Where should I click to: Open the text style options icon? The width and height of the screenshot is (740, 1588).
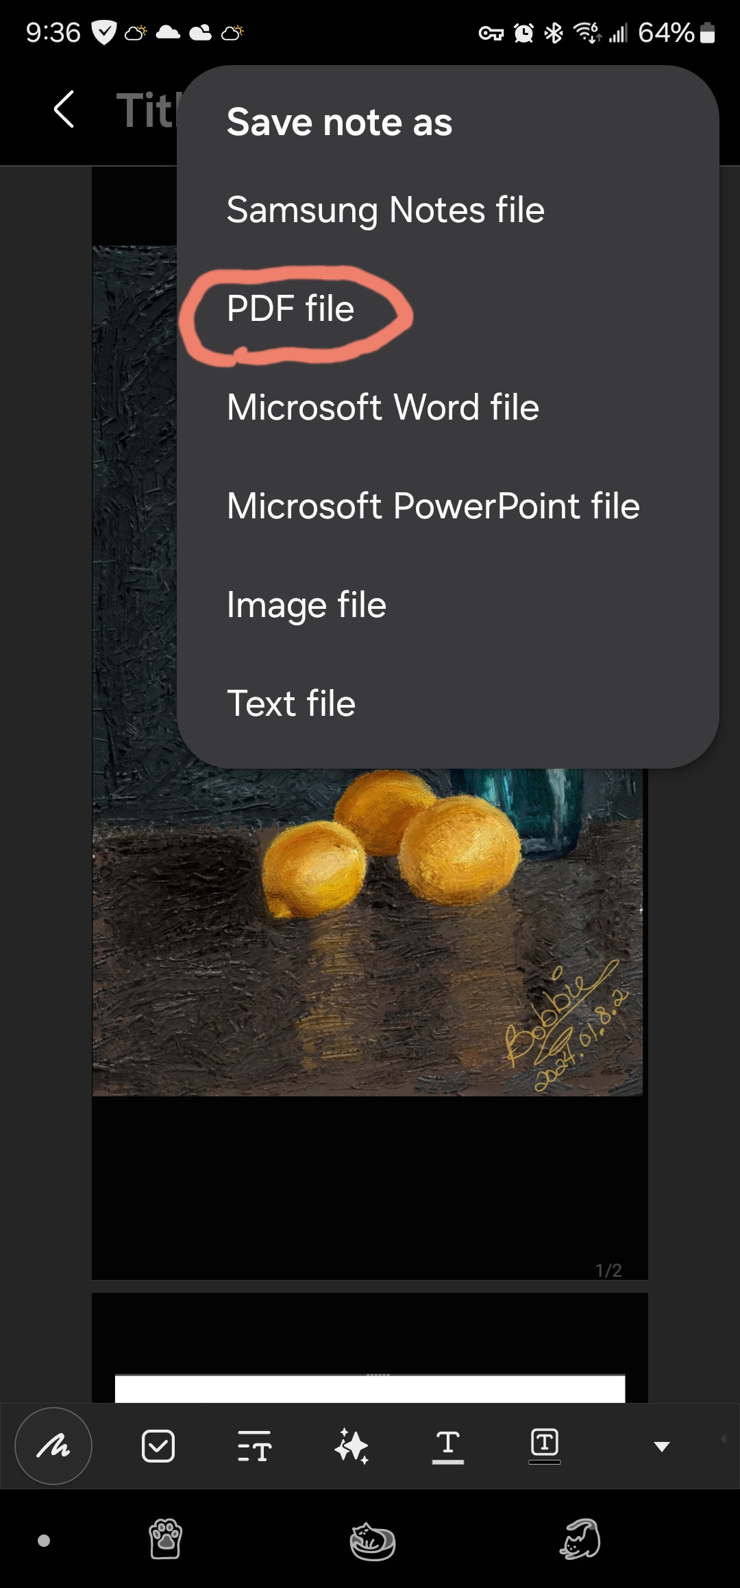click(255, 1446)
